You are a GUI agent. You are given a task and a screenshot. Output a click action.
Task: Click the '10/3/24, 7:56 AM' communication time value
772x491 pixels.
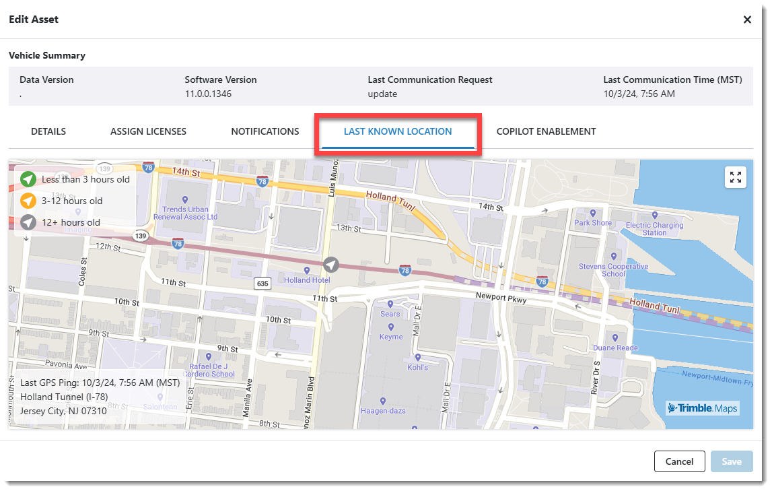[x=639, y=94]
